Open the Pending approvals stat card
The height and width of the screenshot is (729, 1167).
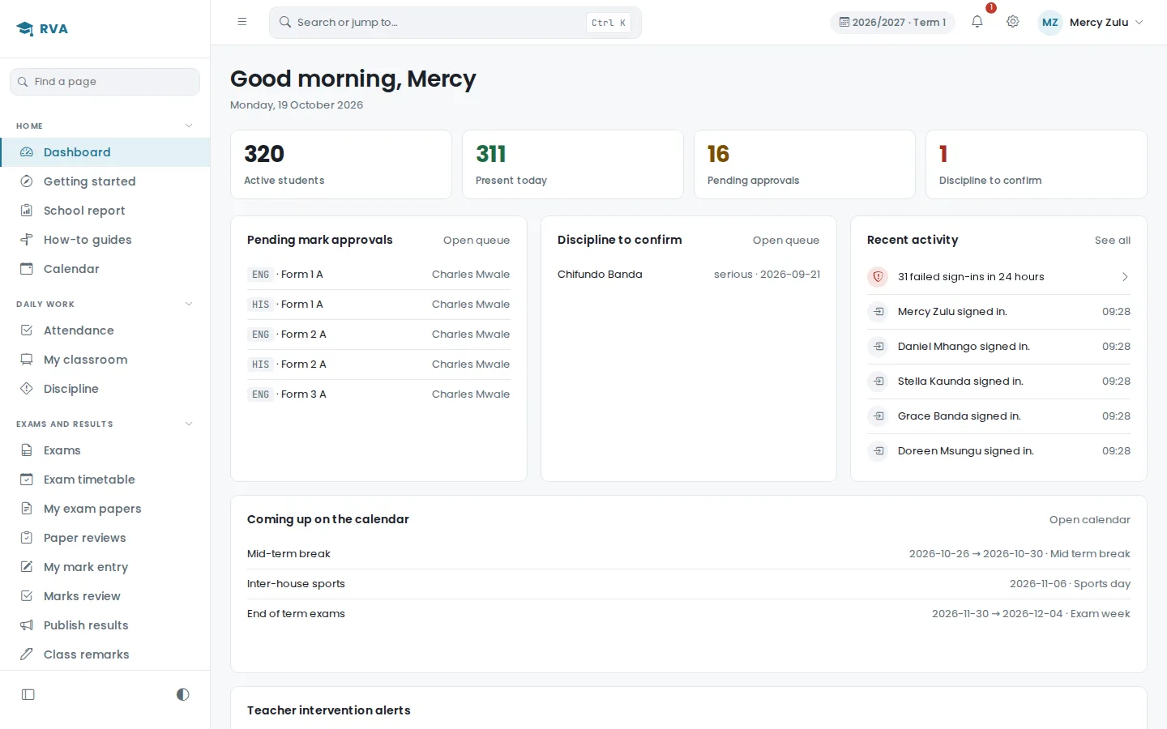[x=805, y=164]
